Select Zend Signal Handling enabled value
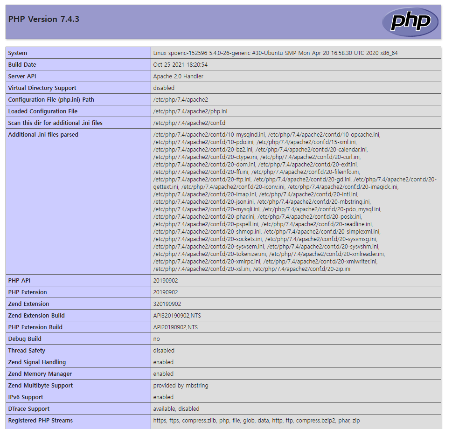Viewport: 452px width, 429px height. point(163,362)
